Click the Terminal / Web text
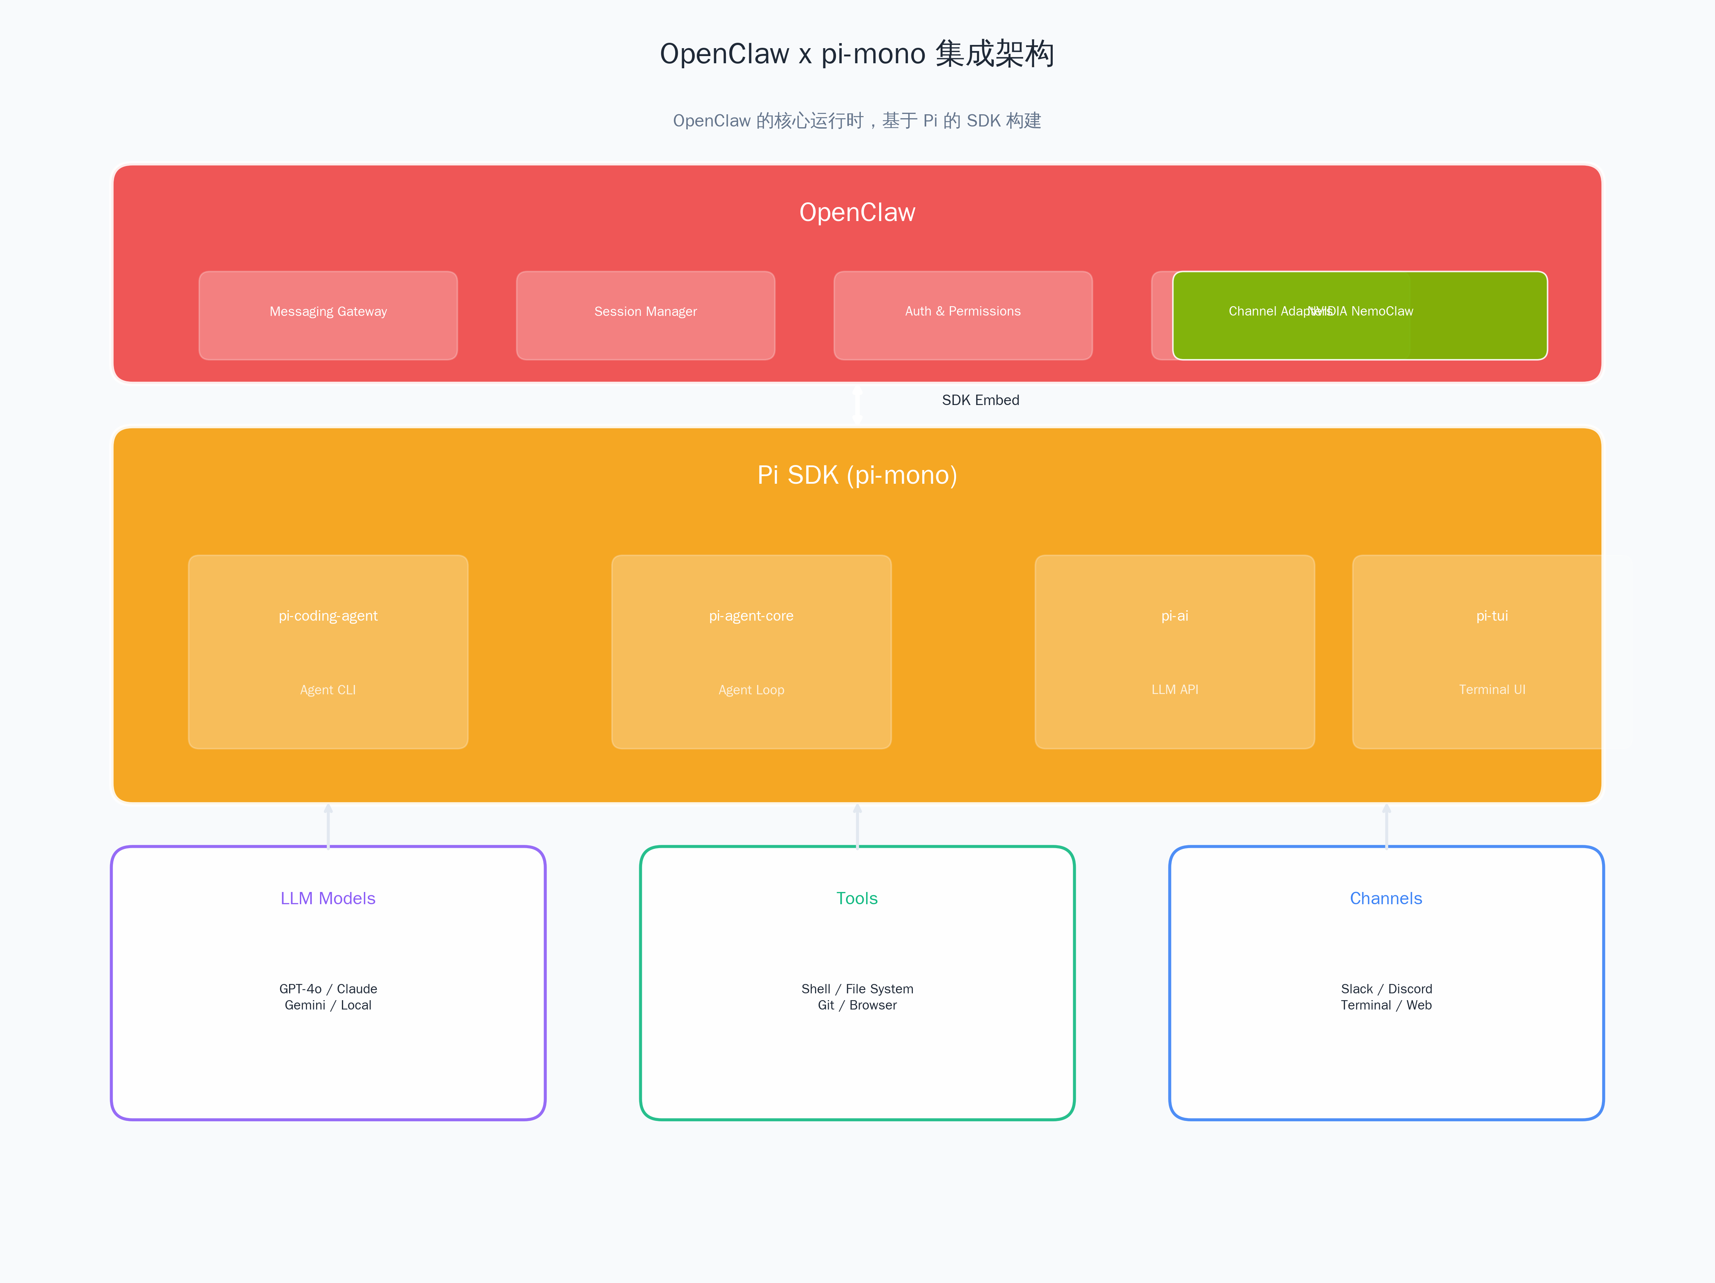Viewport: 1715px width, 1283px height. point(1386,1006)
